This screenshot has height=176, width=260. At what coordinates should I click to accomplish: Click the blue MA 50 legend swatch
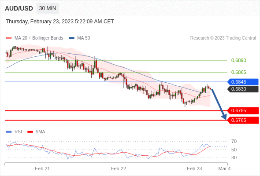coord(71,38)
